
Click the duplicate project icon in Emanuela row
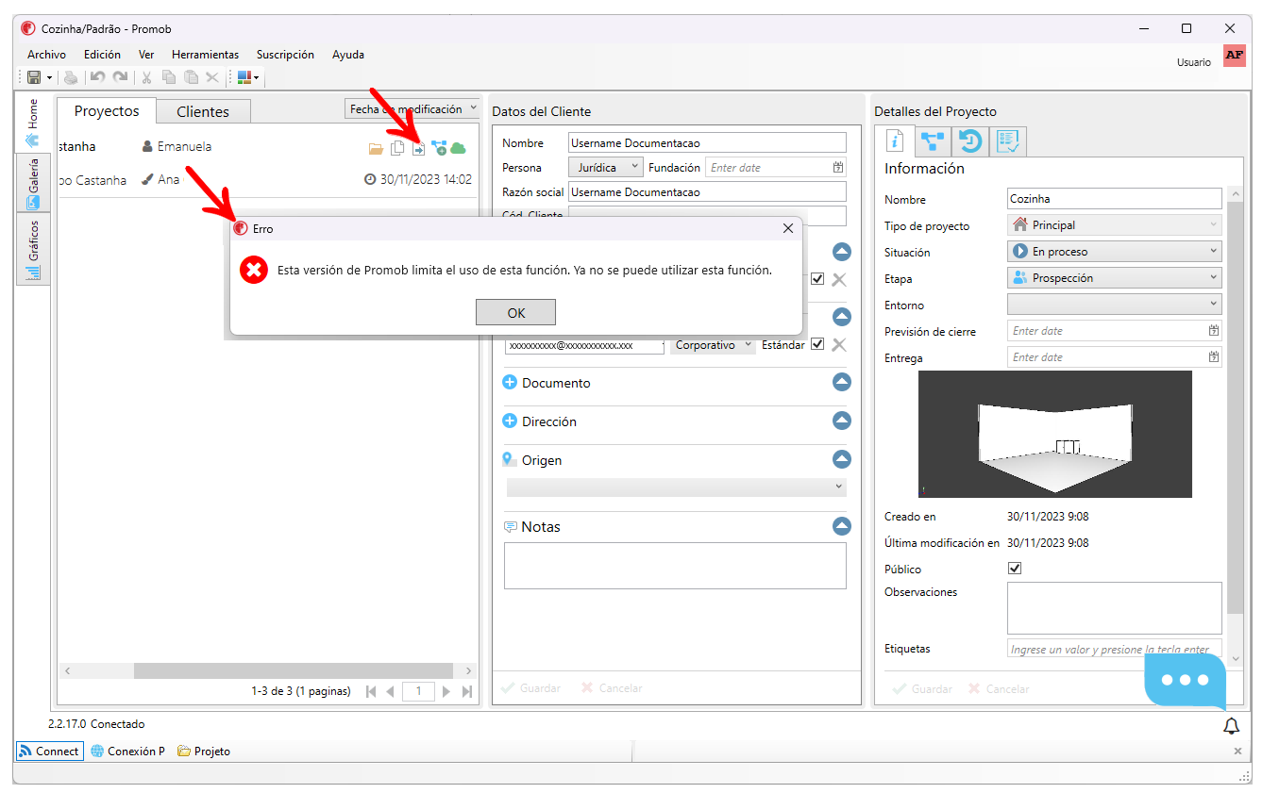click(397, 148)
